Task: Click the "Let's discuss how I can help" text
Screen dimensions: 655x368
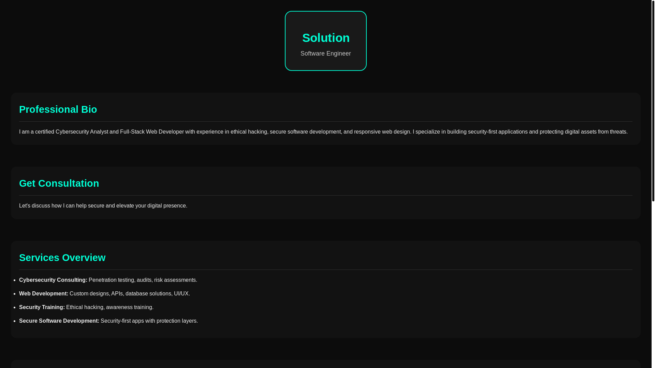Action: [103, 205]
